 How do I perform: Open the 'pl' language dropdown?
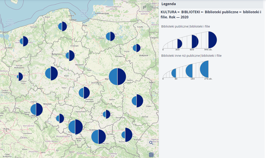pyautogui.click(x=147, y=7)
